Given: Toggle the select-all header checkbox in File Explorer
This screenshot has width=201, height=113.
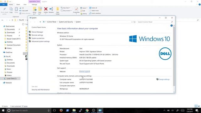Looking at the screenshot, I should [x=23, y=24].
